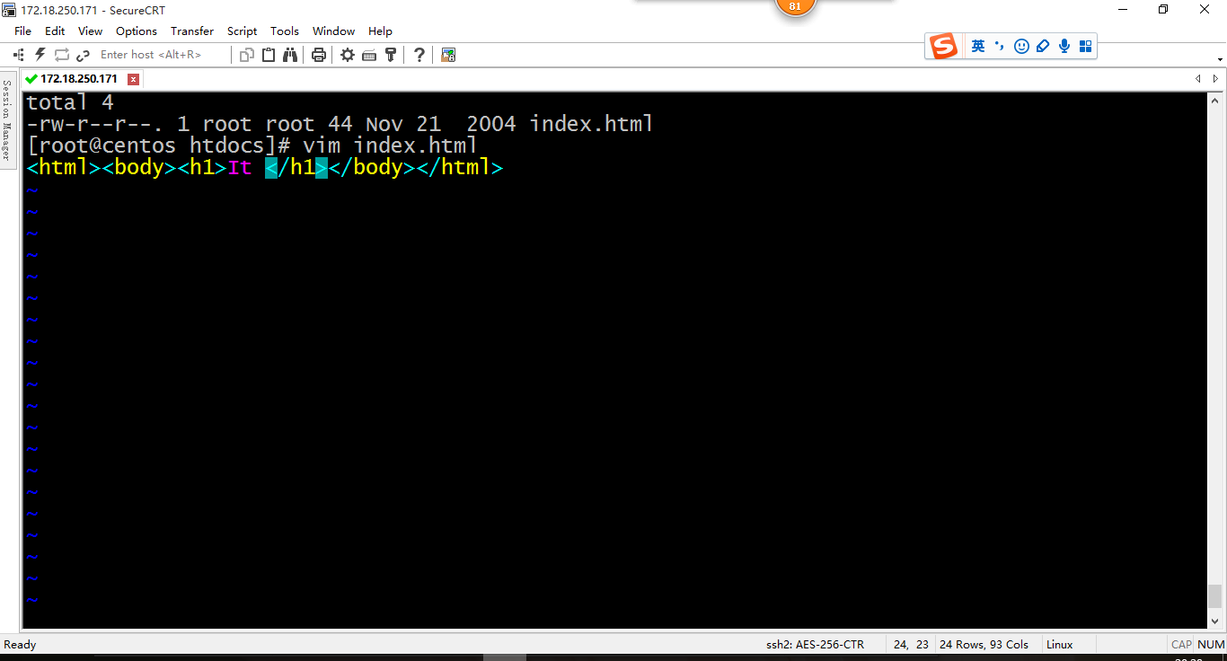Expand the Session Manager side panel

click(x=6, y=119)
